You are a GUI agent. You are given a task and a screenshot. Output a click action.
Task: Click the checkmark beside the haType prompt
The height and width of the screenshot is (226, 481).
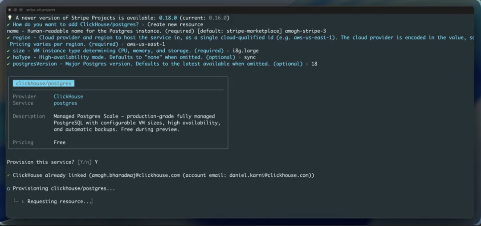[x=8, y=57]
